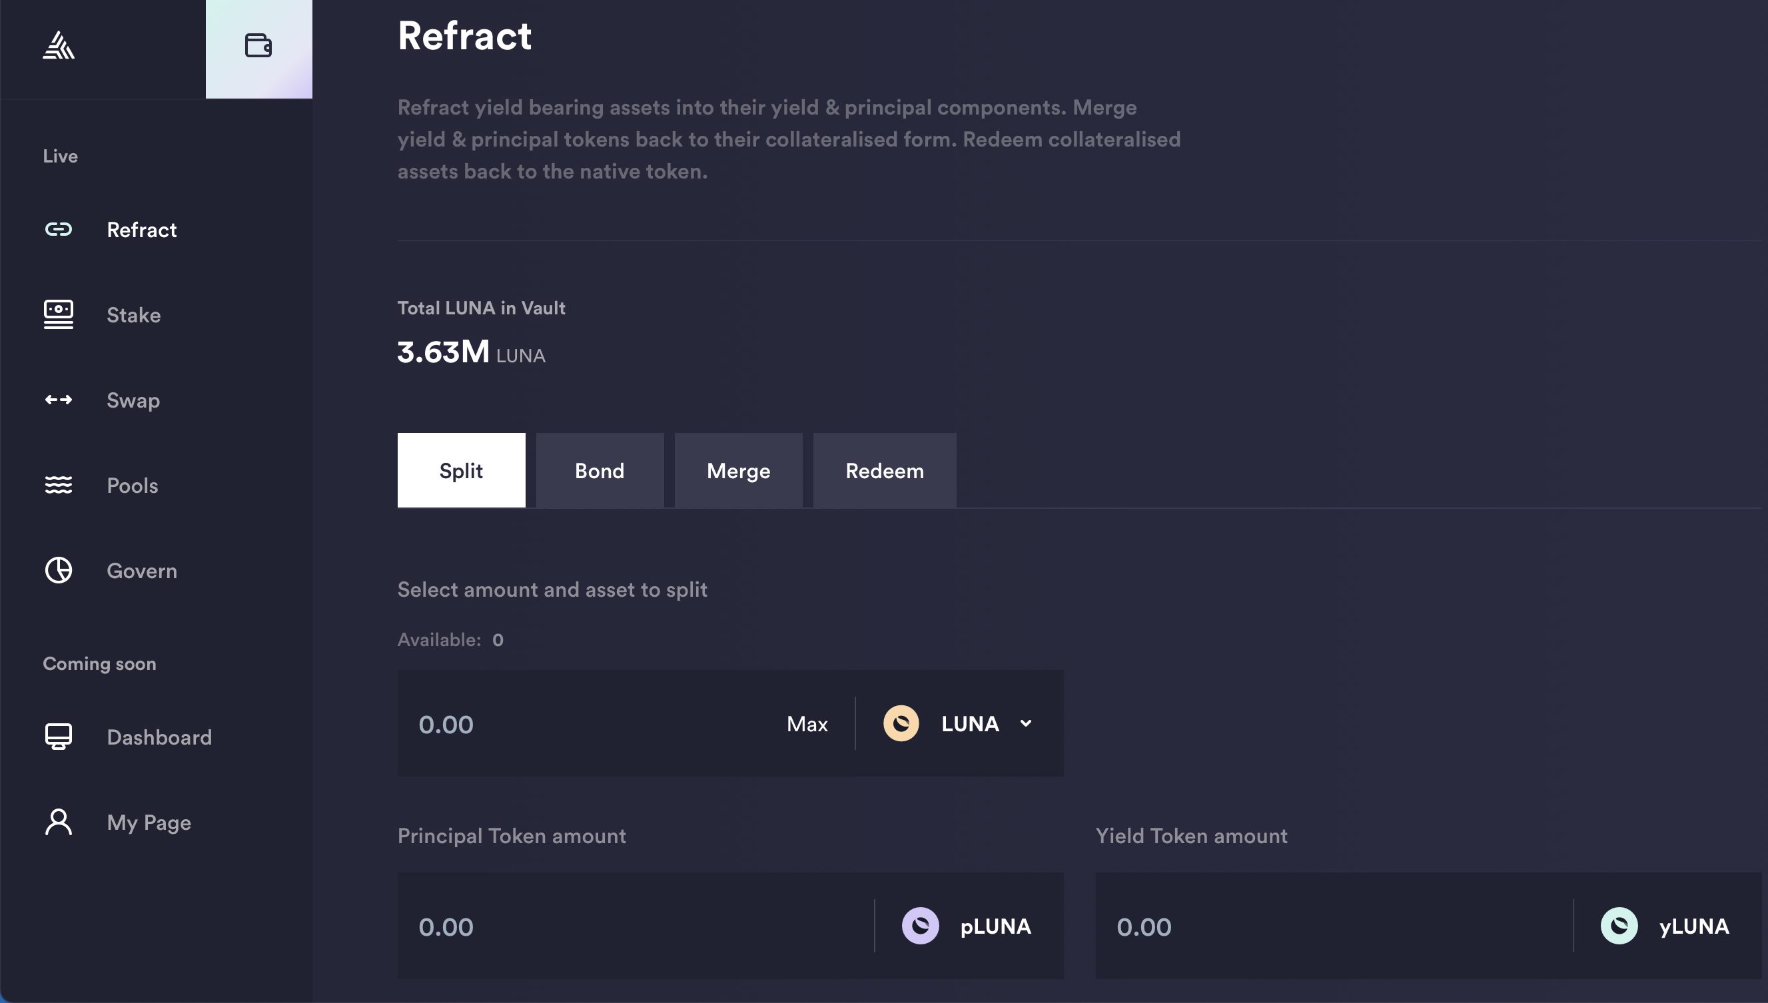The height and width of the screenshot is (1003, 1768).
Task: Click the Max button
Action: click(807, 723)
